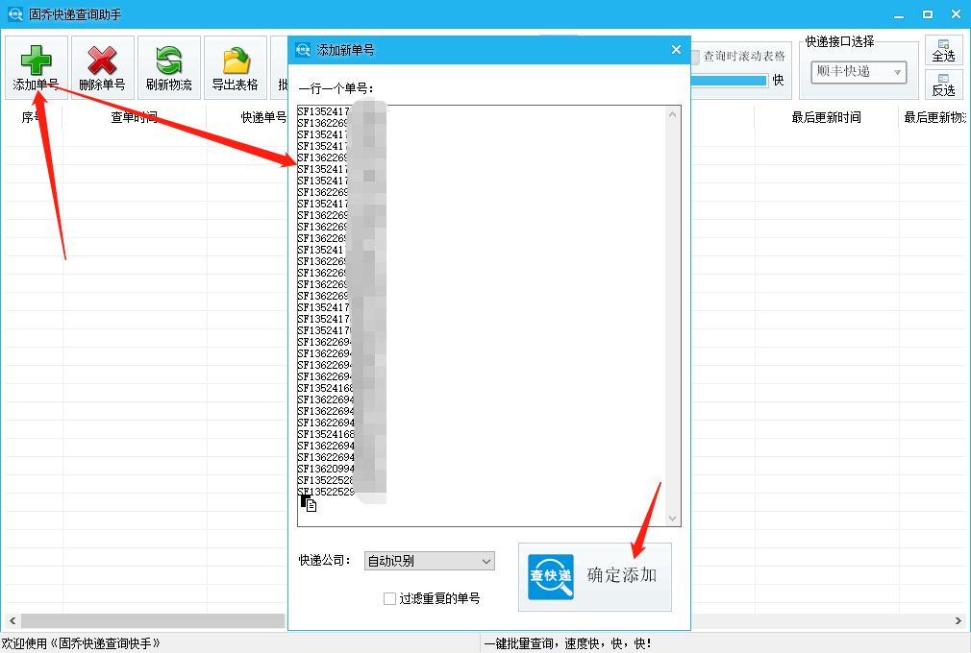Click the last line starting SF13522529
Screen dimensions: 971x653
[x=326, y=493]
